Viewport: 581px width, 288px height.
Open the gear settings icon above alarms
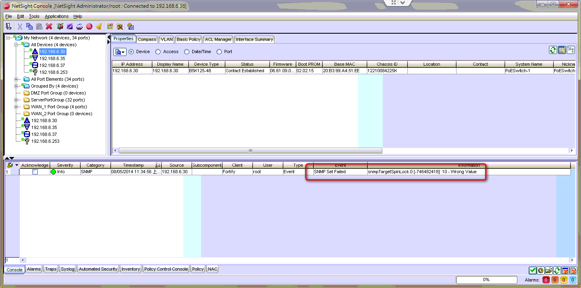[x=541, y=271]
